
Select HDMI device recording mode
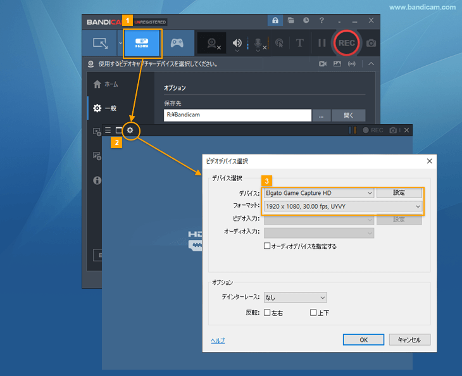tap(142, 43)
